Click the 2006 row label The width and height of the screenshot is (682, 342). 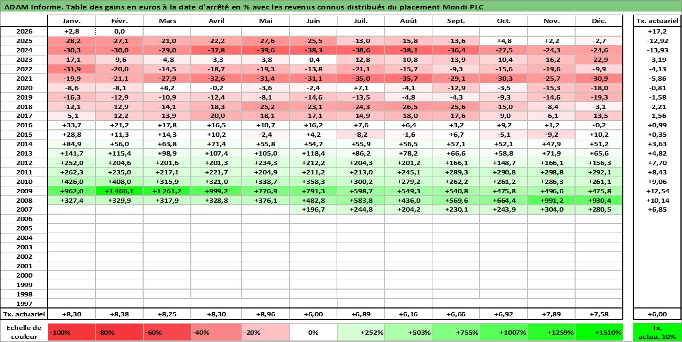coord(24,219)
